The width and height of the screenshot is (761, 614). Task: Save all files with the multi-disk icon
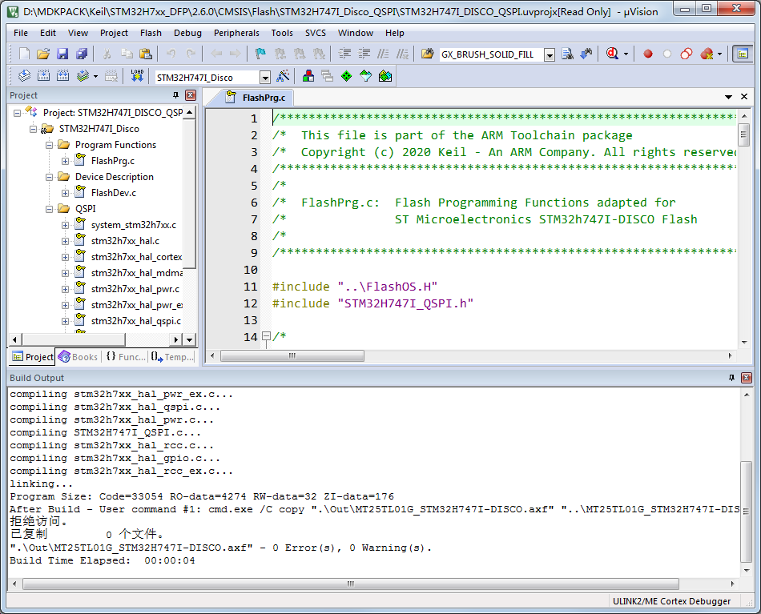pyautogui.click(x=82, y=54)
